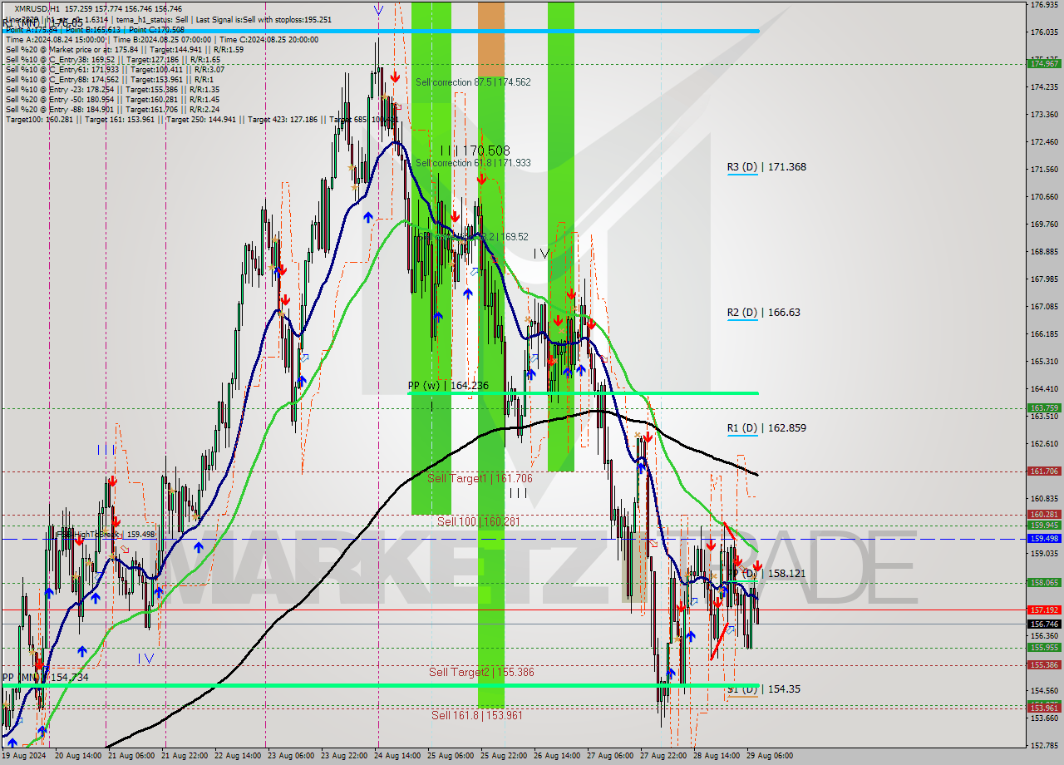This screenshot has width=1064, height=765.
Task: Click the 'Sell 161.8 | 153.961' label
Action: pyautogui.click(x=477, y=715)
